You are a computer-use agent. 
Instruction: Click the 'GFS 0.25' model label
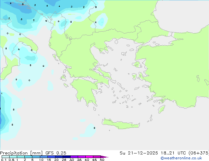56,153
